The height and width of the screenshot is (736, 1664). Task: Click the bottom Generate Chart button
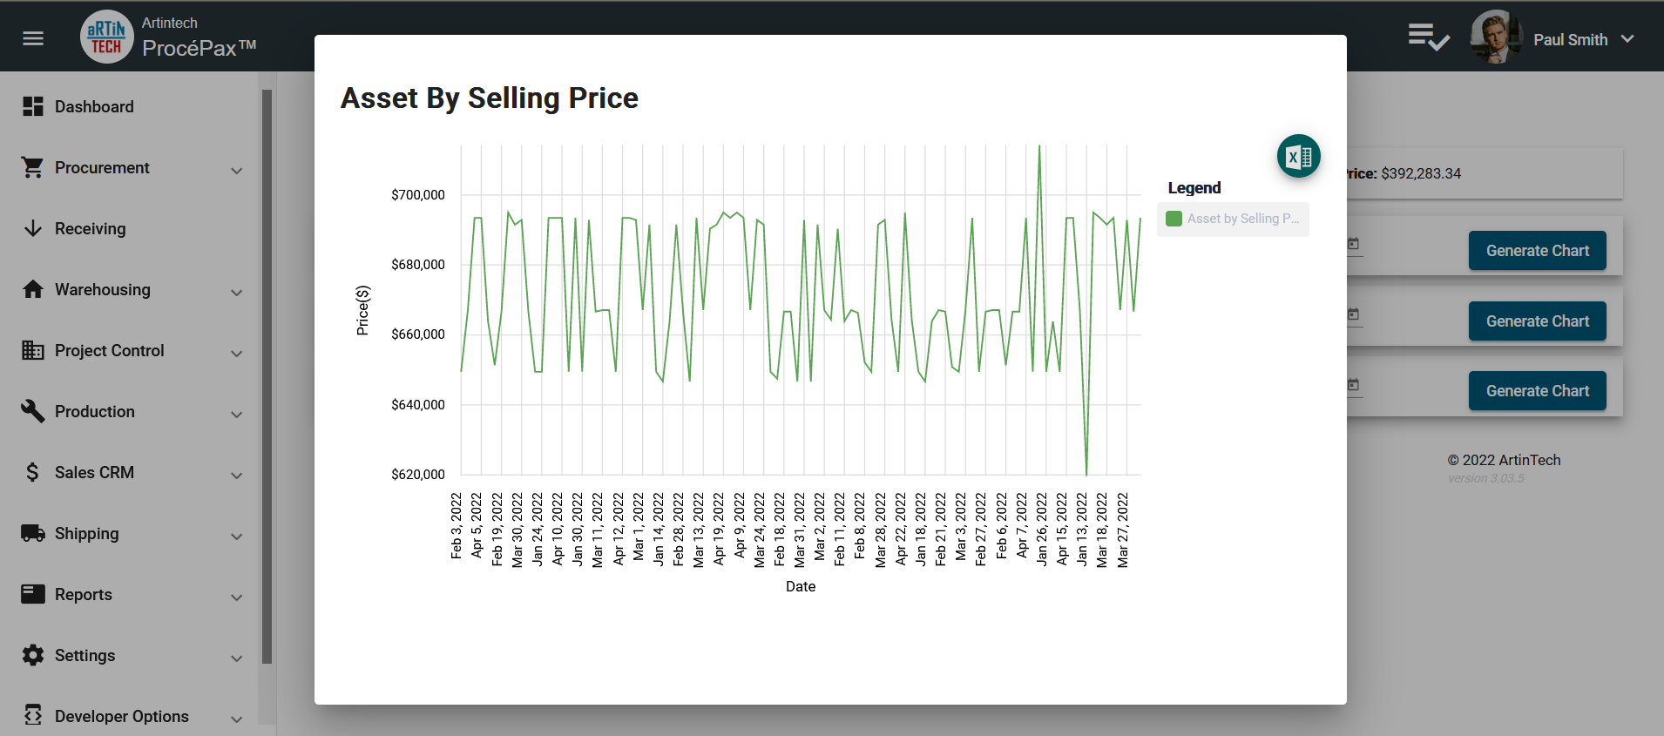[1537, 391]
